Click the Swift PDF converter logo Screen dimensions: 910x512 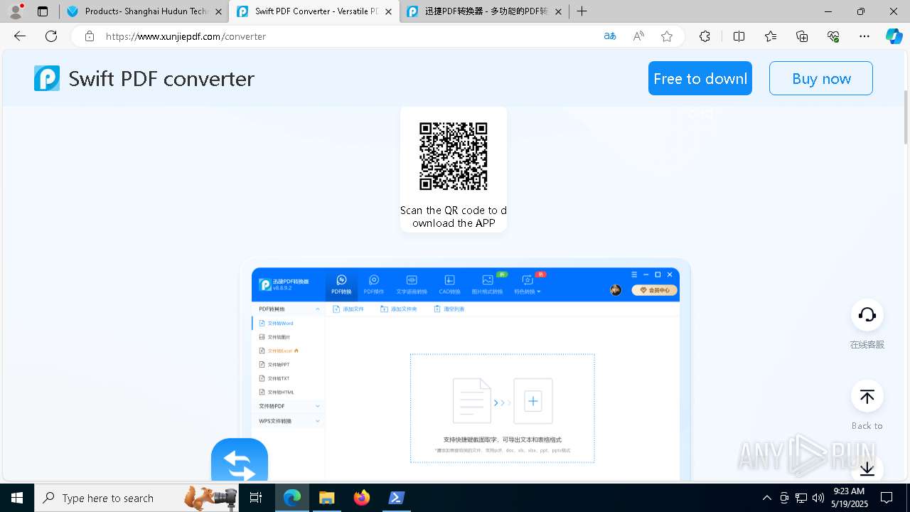tap(47, 78)
